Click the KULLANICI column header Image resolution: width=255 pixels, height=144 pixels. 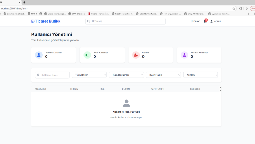pos(40,89)
